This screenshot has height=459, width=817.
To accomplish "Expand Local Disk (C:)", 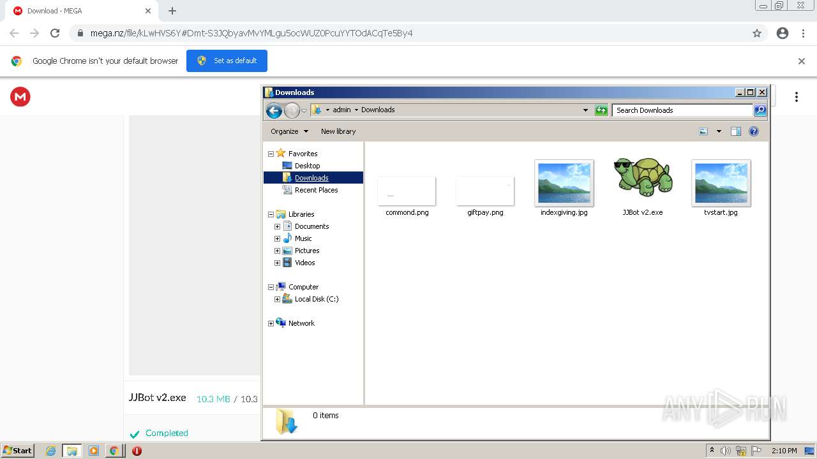I will [x=277, y=299].
